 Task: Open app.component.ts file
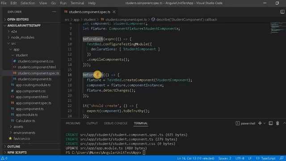pyautogui.click(x=29, y=109)
